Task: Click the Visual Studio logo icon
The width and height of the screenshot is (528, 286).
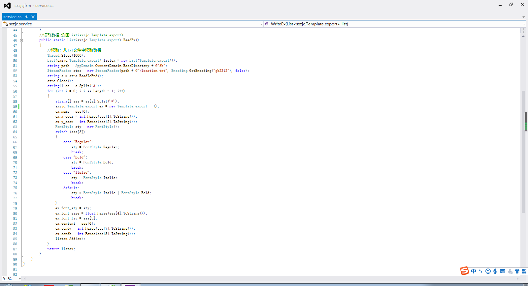Action: coord(7,5)
